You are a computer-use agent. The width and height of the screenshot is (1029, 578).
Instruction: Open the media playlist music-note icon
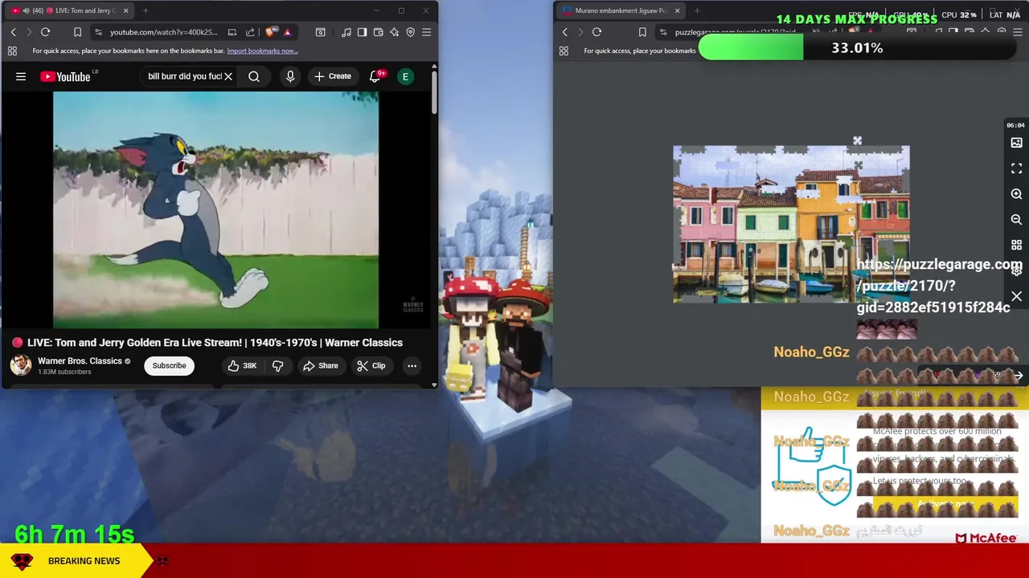click(346, 32)
